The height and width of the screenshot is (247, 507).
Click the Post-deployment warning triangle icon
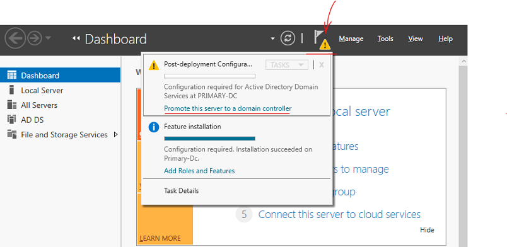pos(154,66)
